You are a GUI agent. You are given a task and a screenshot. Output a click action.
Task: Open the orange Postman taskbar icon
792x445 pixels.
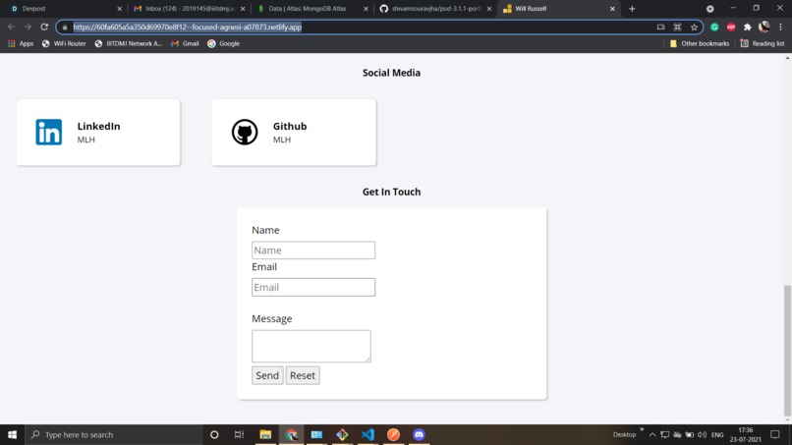[393, 434]
